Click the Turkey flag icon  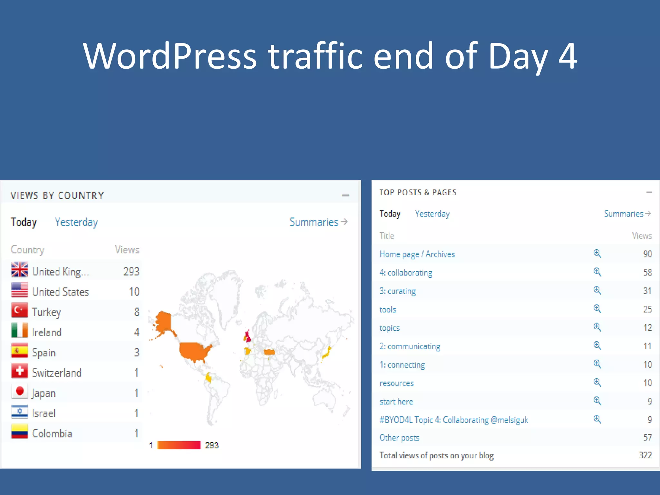20,310
